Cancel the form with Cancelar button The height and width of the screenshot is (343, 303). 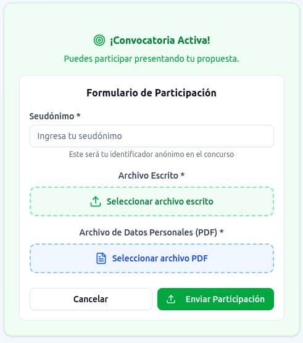point(91,299)
